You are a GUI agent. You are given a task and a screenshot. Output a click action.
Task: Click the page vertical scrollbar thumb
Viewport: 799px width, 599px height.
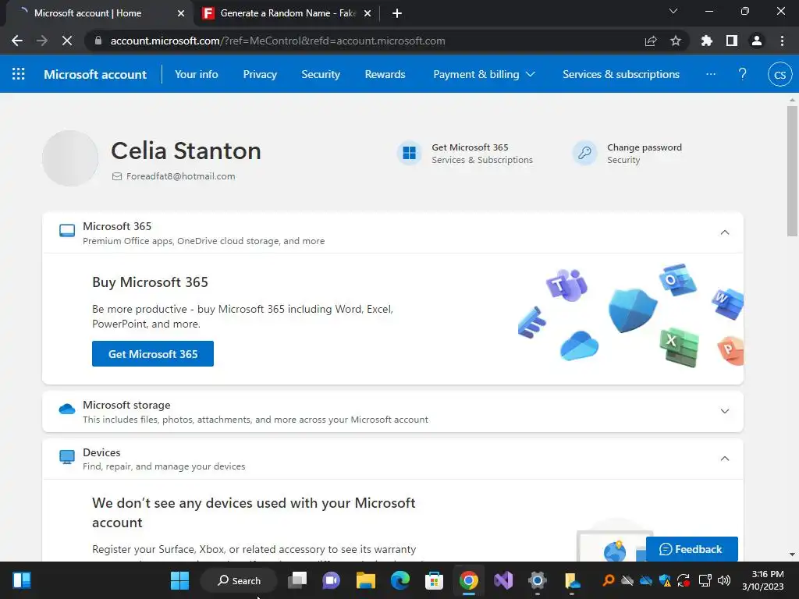tap(792, 171)
